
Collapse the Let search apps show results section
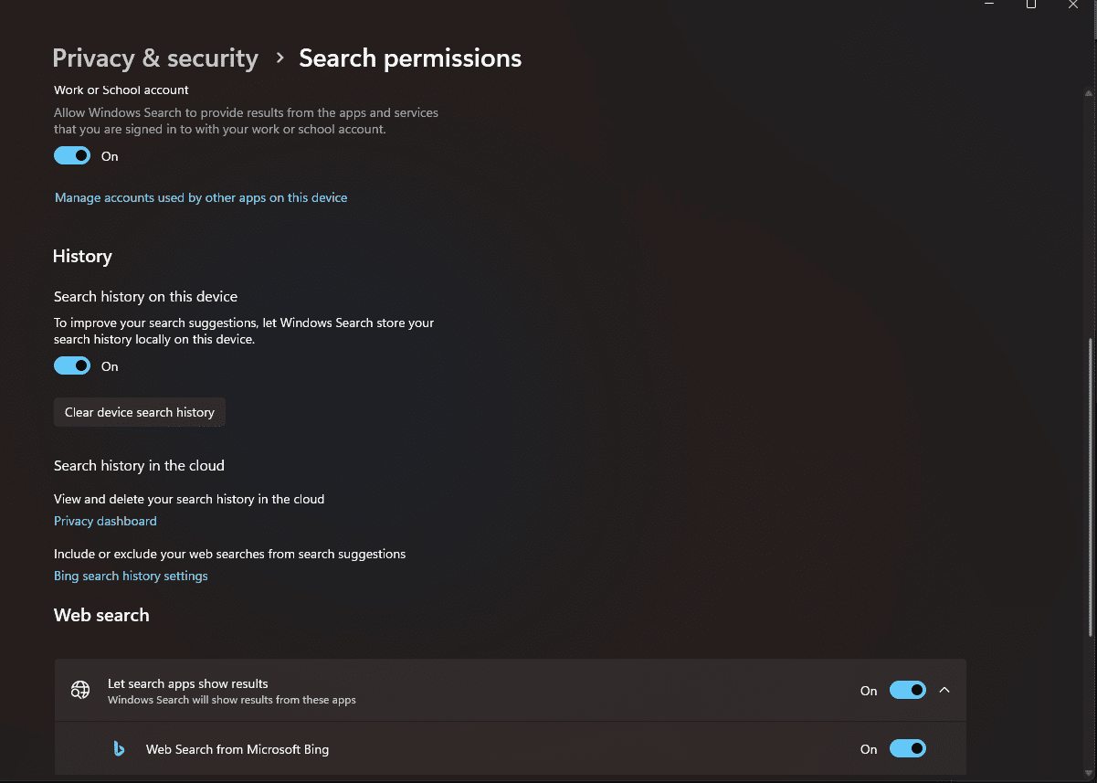point(944,691)
